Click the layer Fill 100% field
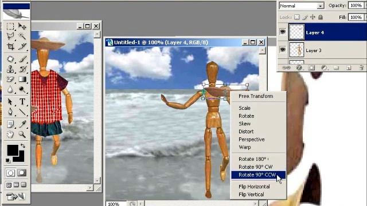367x206 pixels. [x=356, y=17]
